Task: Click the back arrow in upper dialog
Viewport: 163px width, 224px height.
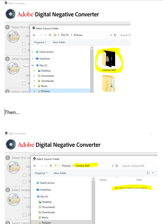Action: point(34,35)
